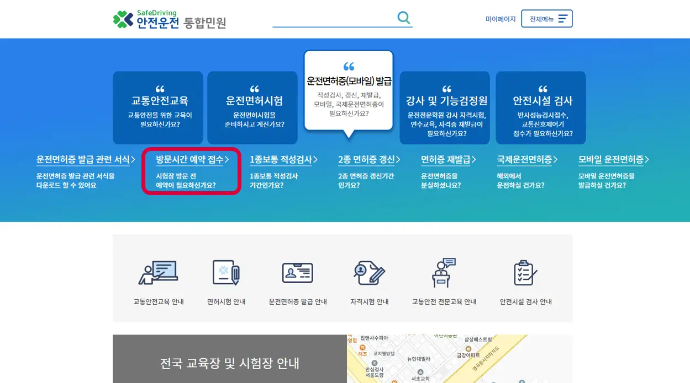Click the 2종 면허증 갱신 link
This screenshot has width=690, height=383.
pos(366,159)
